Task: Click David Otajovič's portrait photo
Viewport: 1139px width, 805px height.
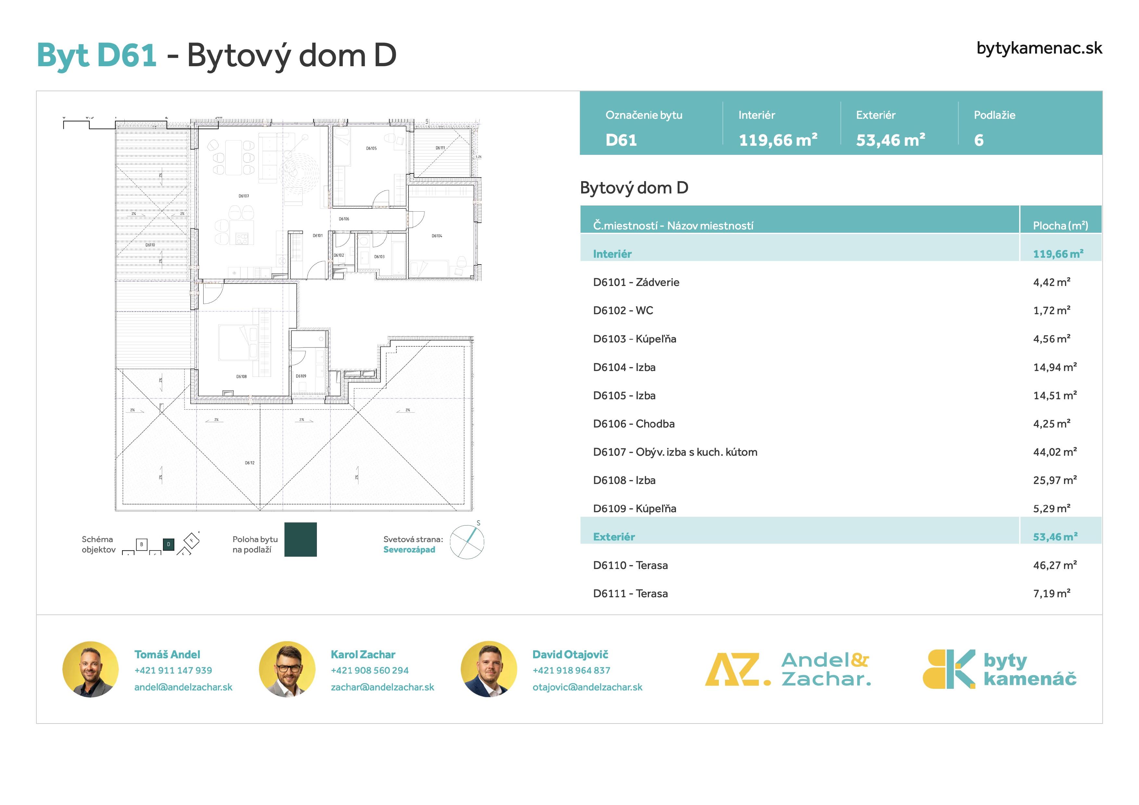Action: pos(489,670)
